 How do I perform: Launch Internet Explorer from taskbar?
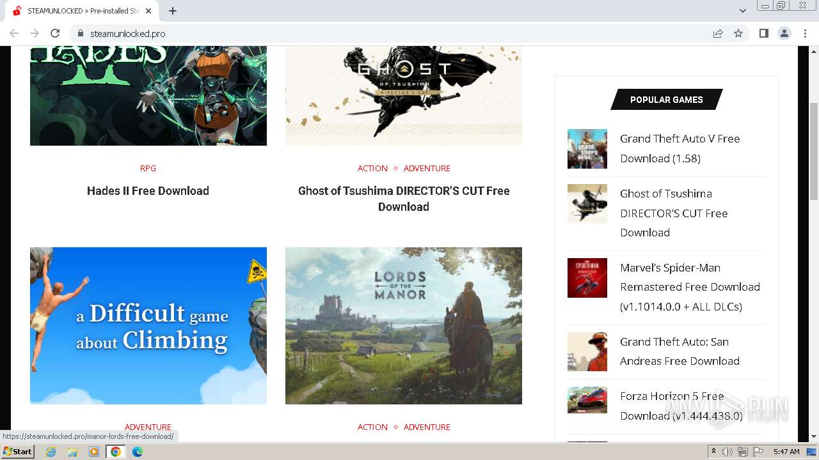click(51, 452)
